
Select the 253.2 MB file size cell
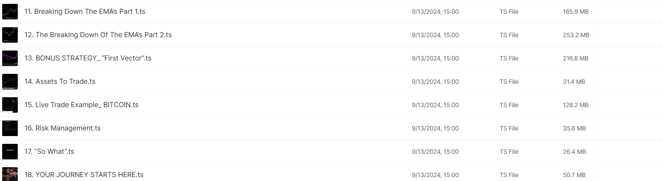(576, 35)
